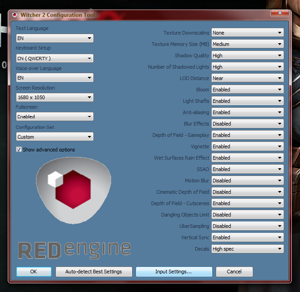Viewport: 300px width, 292px height.
Task: Open the Motion Blur dropdown
Action: (x=248, y=181)
